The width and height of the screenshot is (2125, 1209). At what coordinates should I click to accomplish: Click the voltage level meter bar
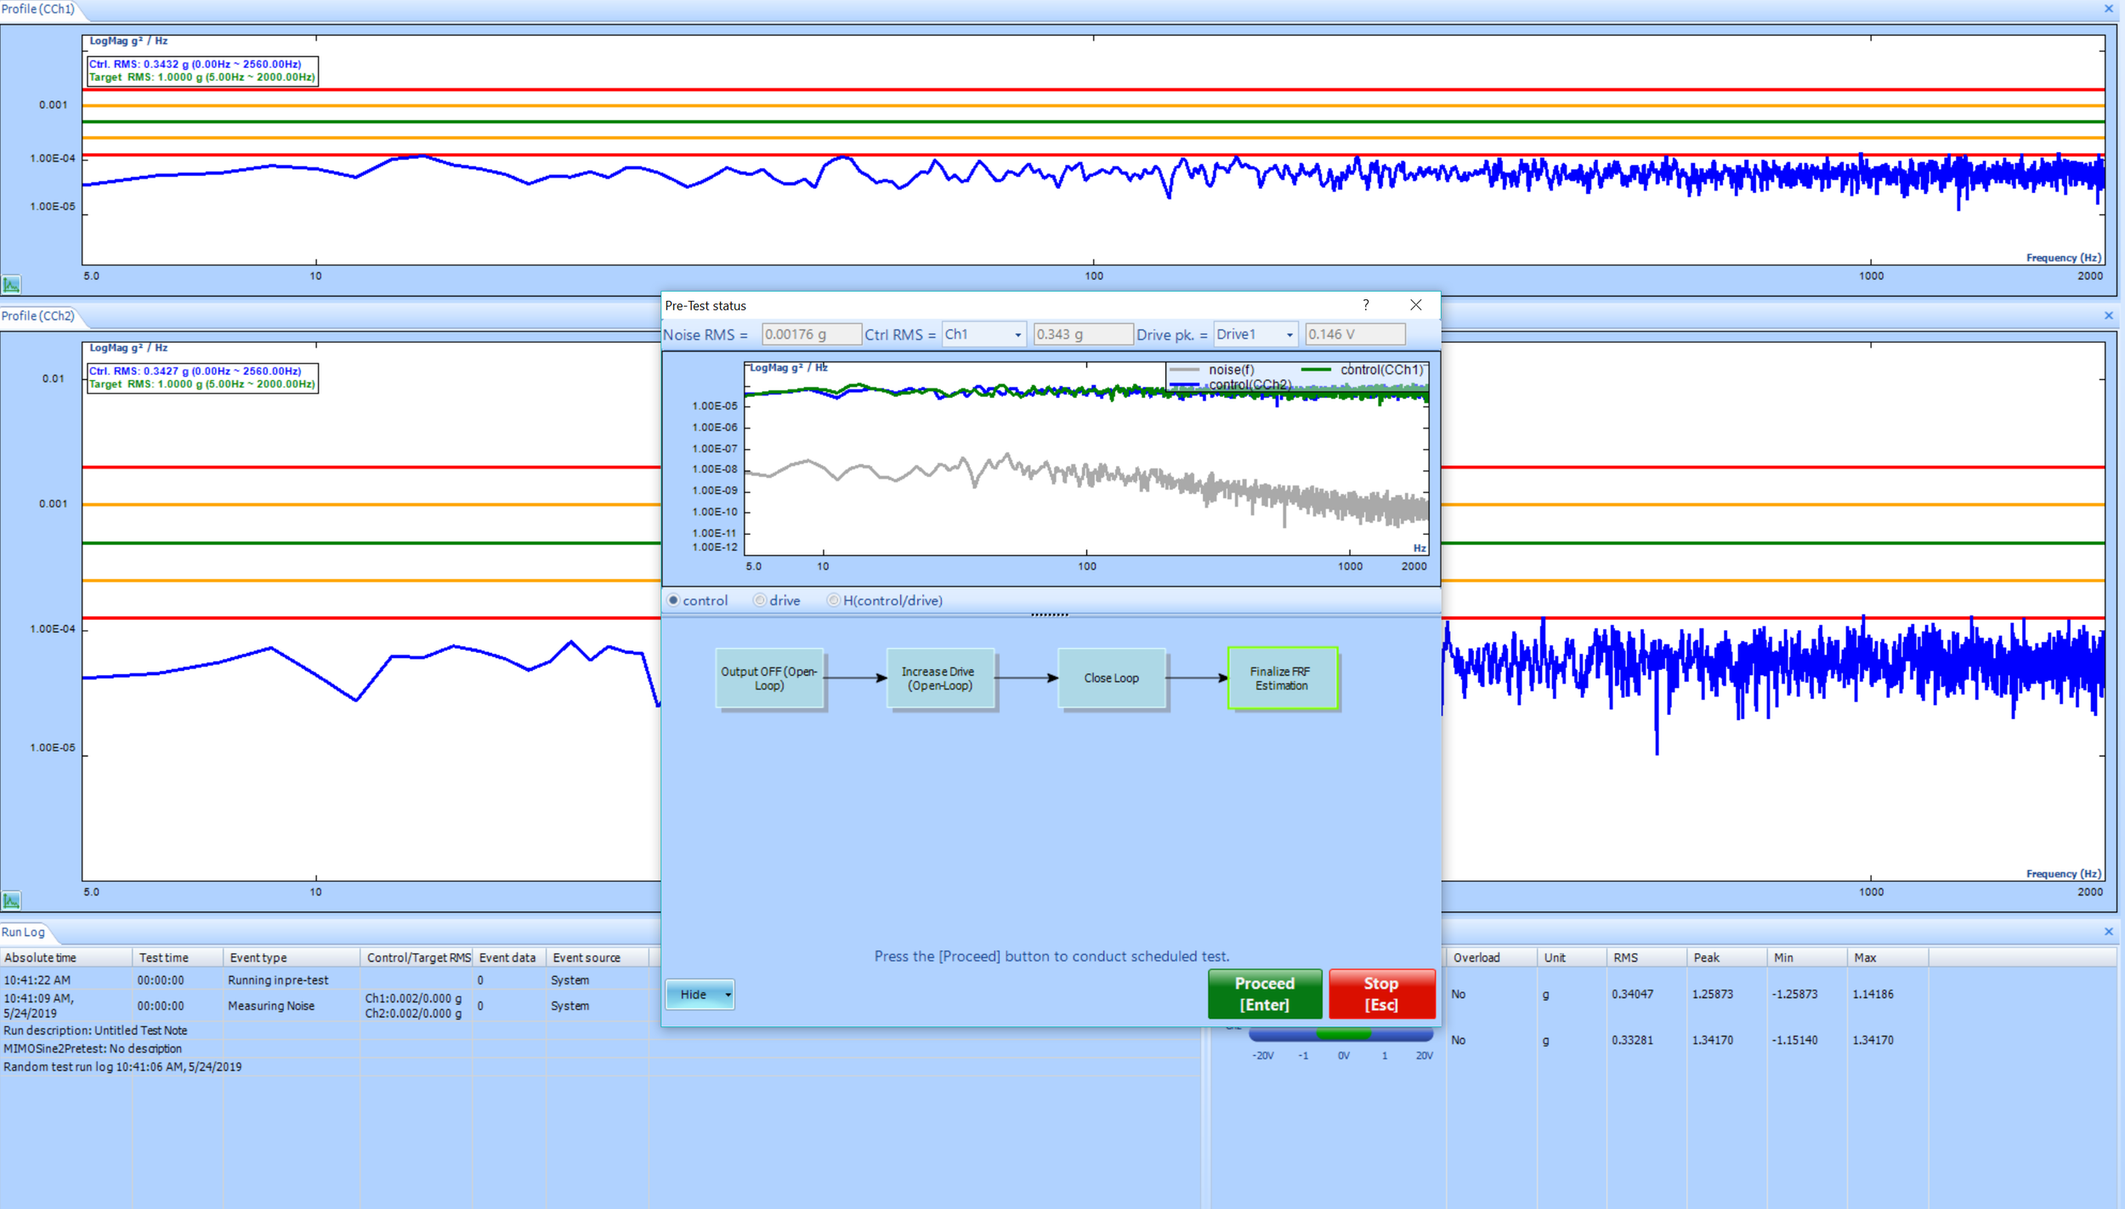point(1341,1034)
